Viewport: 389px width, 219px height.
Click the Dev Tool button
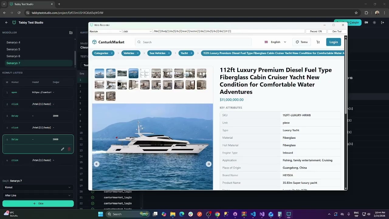point(337,31)
